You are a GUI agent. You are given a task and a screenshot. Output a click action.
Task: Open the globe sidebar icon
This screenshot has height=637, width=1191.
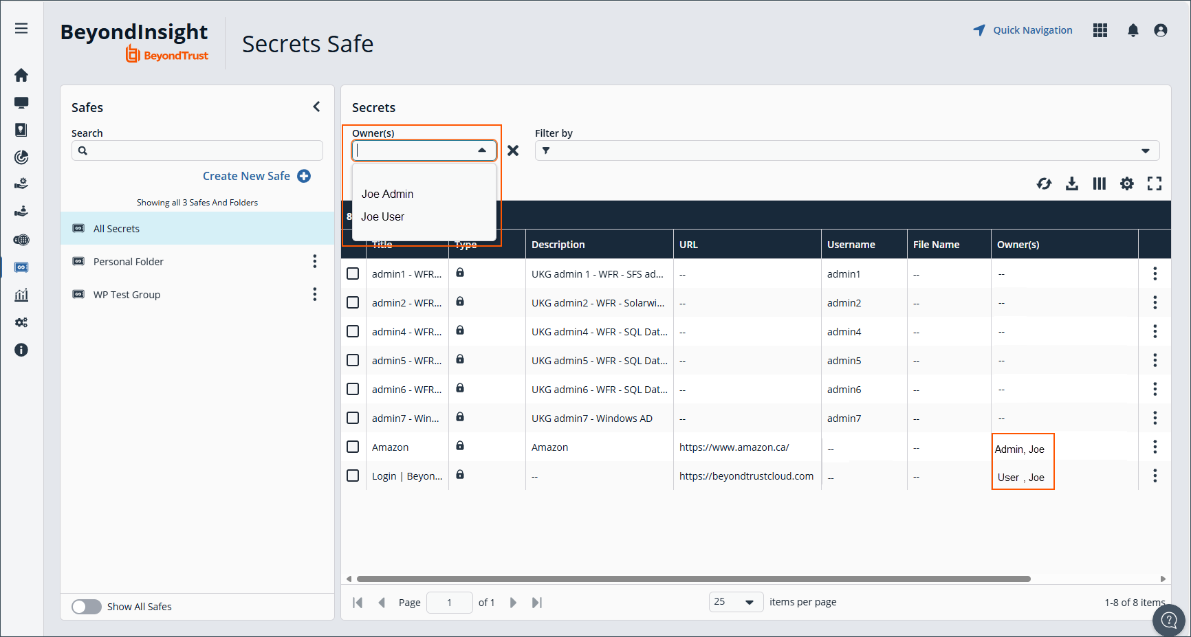(x=21, y=240)
